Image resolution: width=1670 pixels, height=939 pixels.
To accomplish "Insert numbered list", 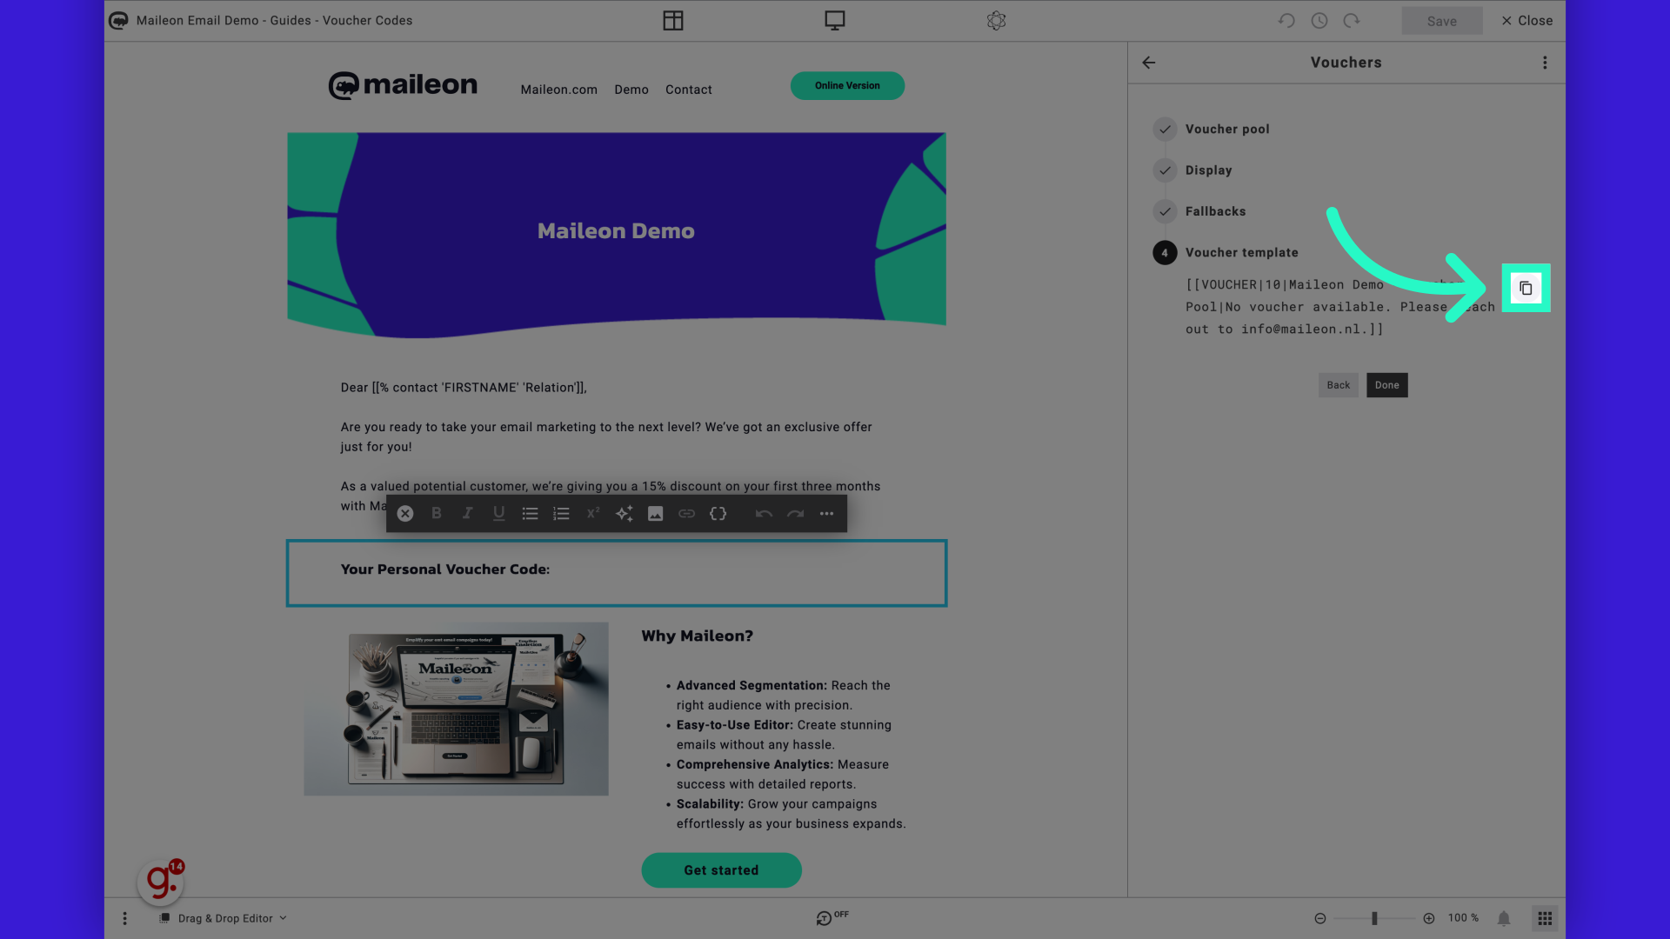I will [x=562, y=514].
